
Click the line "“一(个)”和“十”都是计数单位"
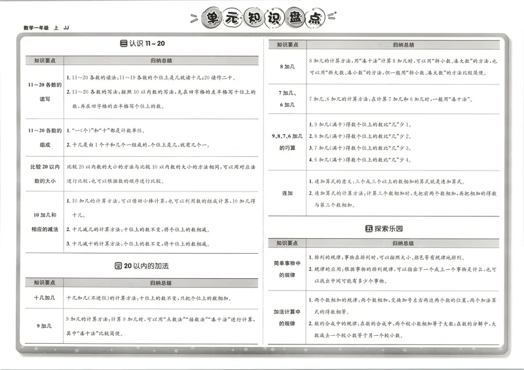pyautogui.click(x=105, y=131)
